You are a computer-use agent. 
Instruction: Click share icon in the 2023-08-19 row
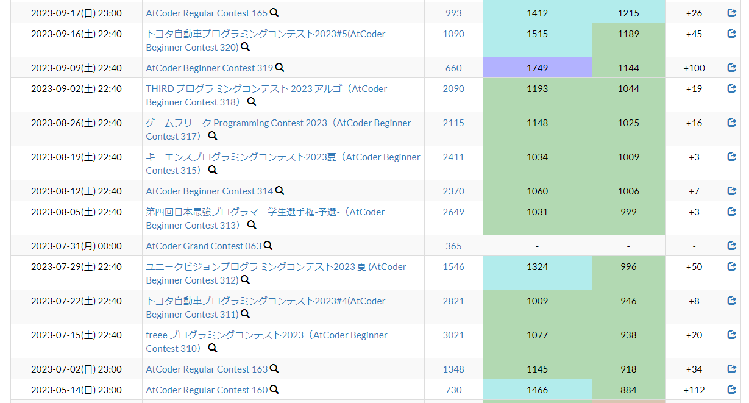pyautogui.click(x=732, y=157)
